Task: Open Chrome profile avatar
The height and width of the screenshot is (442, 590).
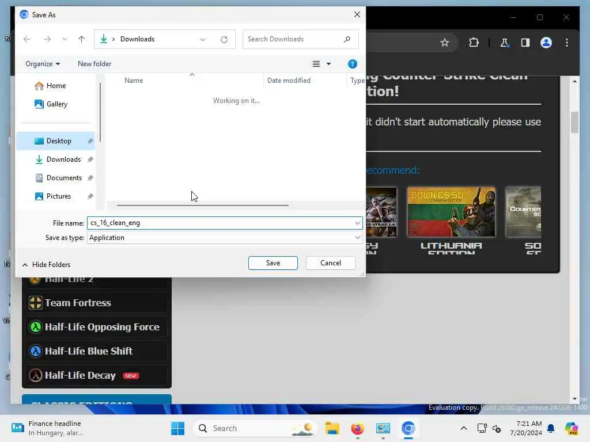Action: 546,43
